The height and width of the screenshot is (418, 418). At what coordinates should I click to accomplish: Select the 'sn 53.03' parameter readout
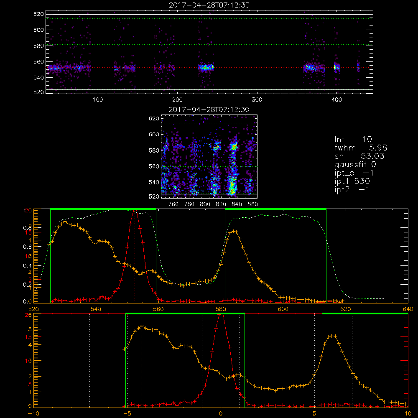tap(359, 156)
